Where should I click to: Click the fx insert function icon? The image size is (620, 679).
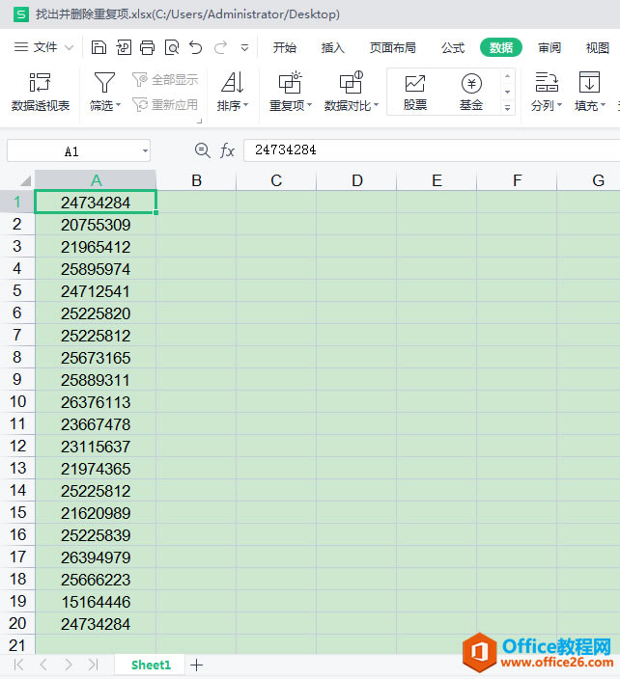point(227,150)
